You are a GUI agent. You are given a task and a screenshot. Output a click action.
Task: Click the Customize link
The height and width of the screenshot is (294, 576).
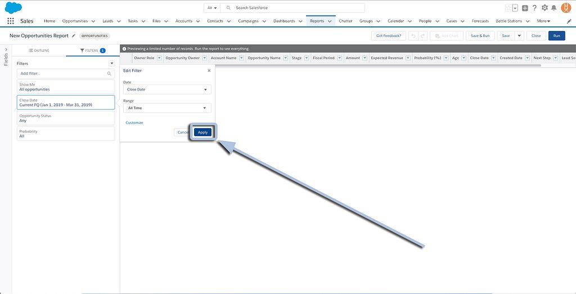[134, 123]
